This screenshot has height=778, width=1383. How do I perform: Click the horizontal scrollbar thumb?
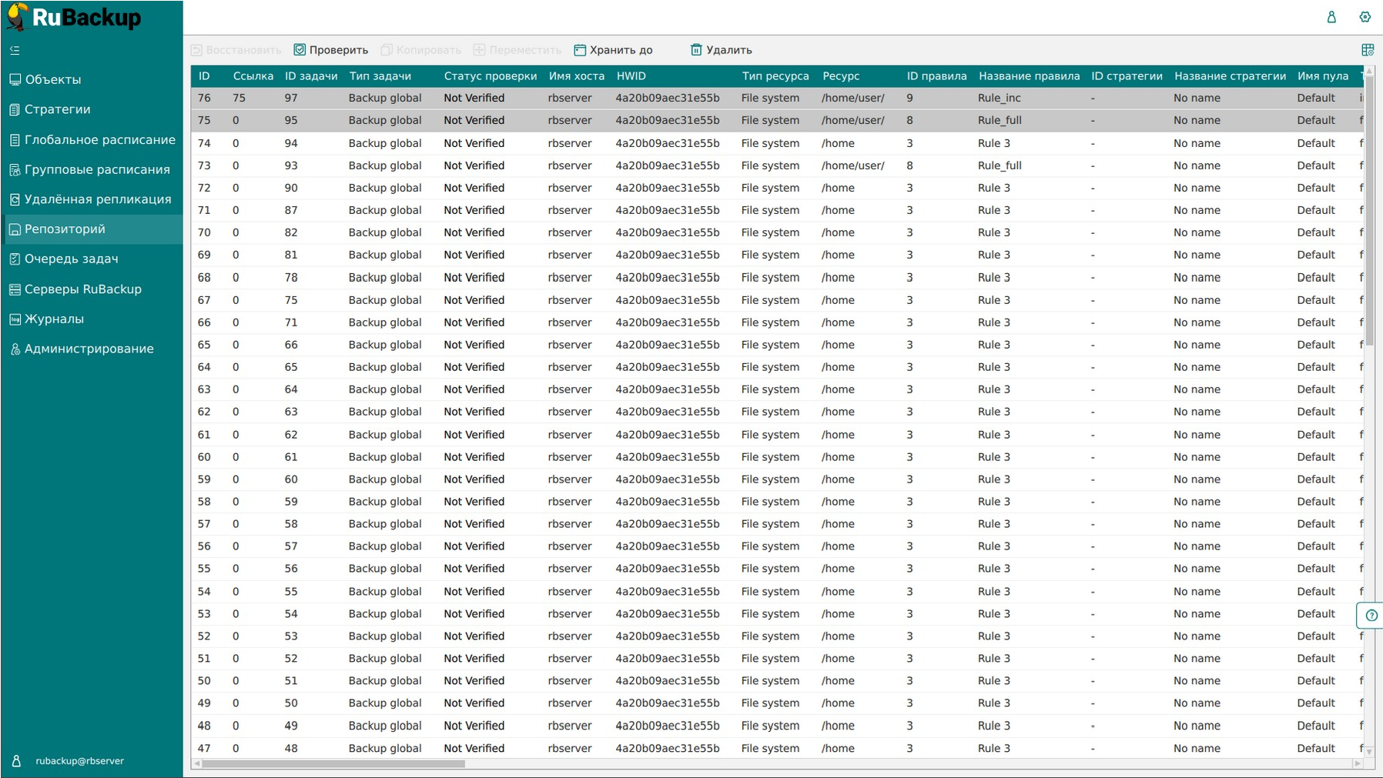tap(333, 763)
